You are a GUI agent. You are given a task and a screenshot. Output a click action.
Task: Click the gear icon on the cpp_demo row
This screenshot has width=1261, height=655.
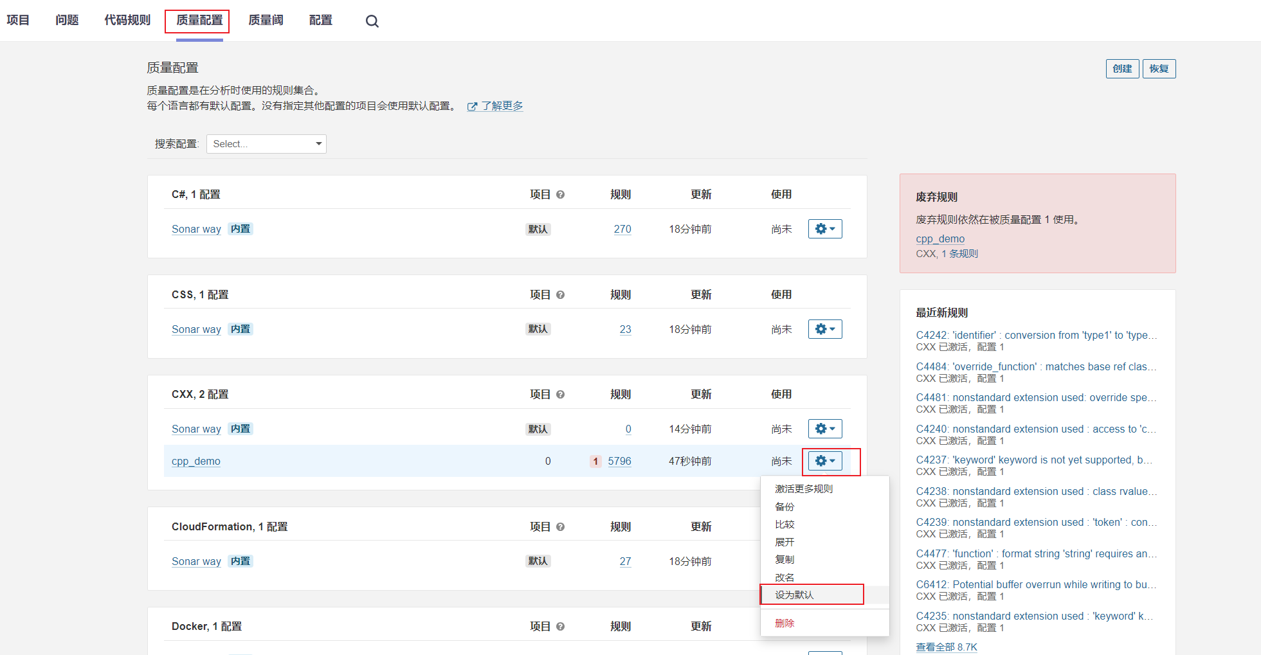825,461
